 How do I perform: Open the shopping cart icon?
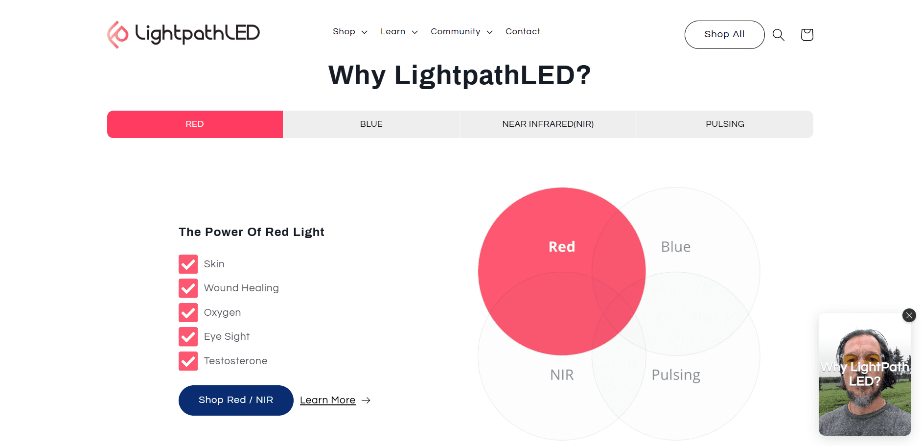pos(806,35)
